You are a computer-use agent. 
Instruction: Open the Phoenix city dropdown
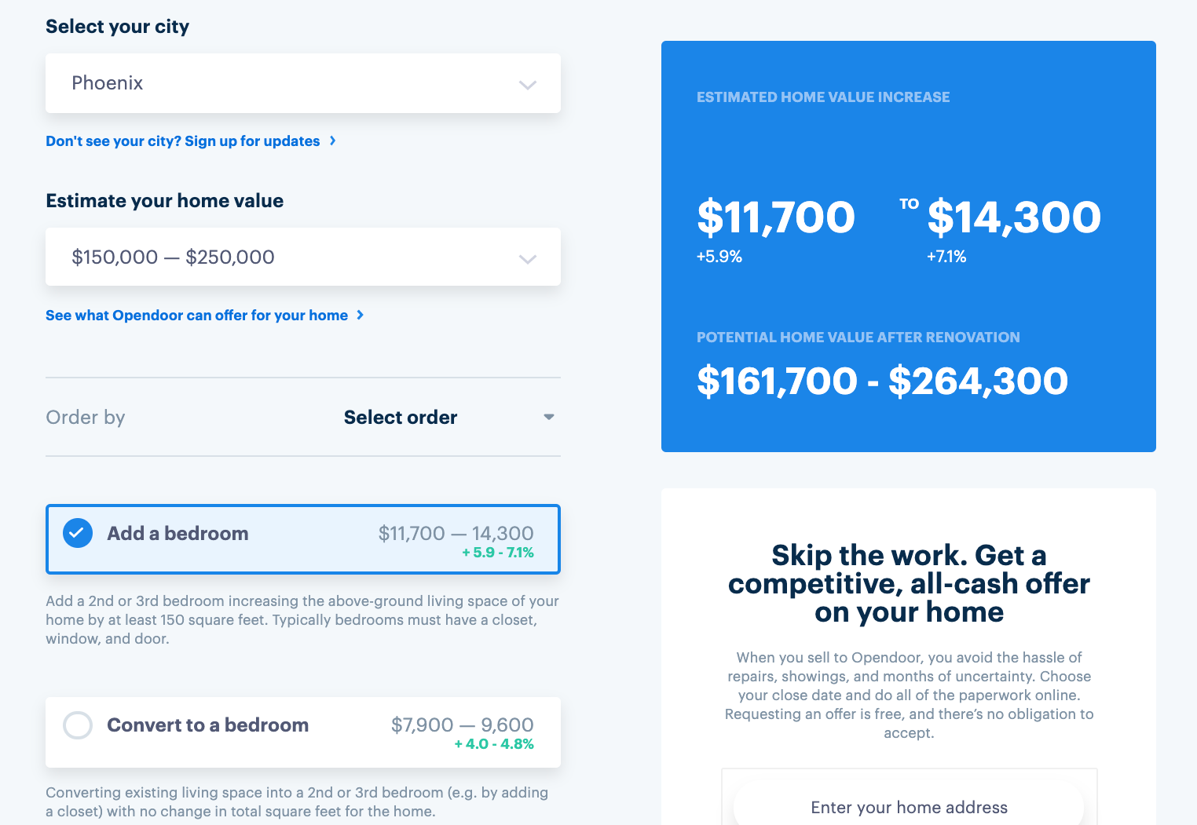coord(303,83)
